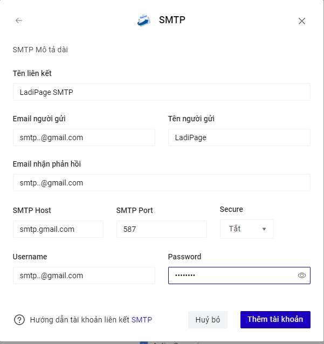Click the Email người gửi field
324x344 pixels.
(84, 137)
